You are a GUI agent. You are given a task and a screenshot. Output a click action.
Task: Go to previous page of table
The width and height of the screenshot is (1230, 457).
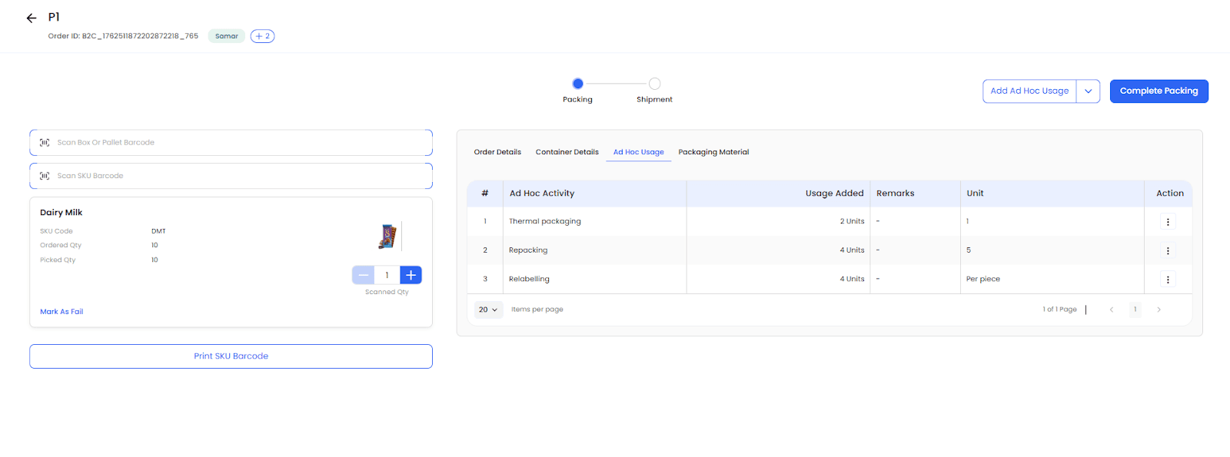[x=1111, y=310]
